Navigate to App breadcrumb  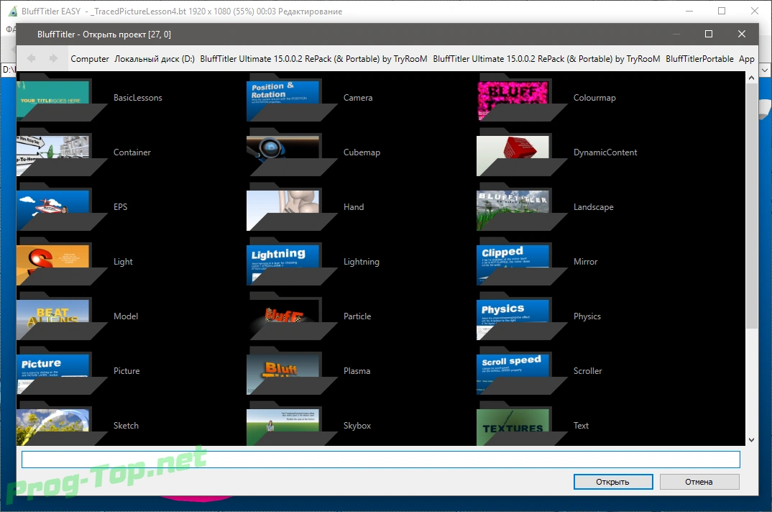click(x=746, y=59)
